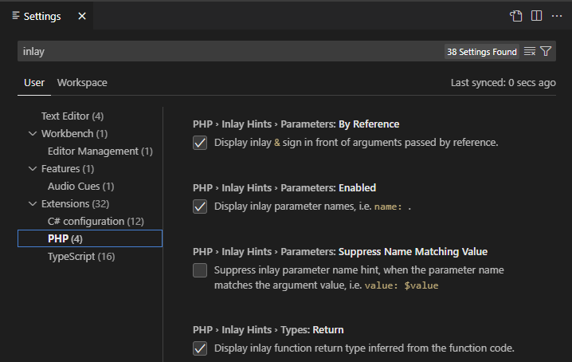
Task: Toggle the Types Return inlay checkbox
Action: click(x=200, y=348)
